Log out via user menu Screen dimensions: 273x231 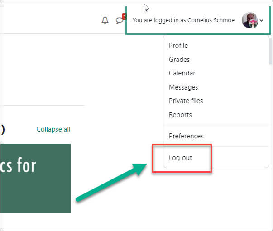coord(180,158)
